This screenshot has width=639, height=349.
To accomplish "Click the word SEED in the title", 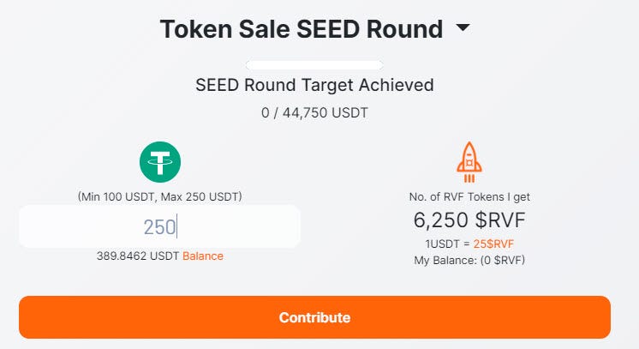I will (x=328, y=29).
